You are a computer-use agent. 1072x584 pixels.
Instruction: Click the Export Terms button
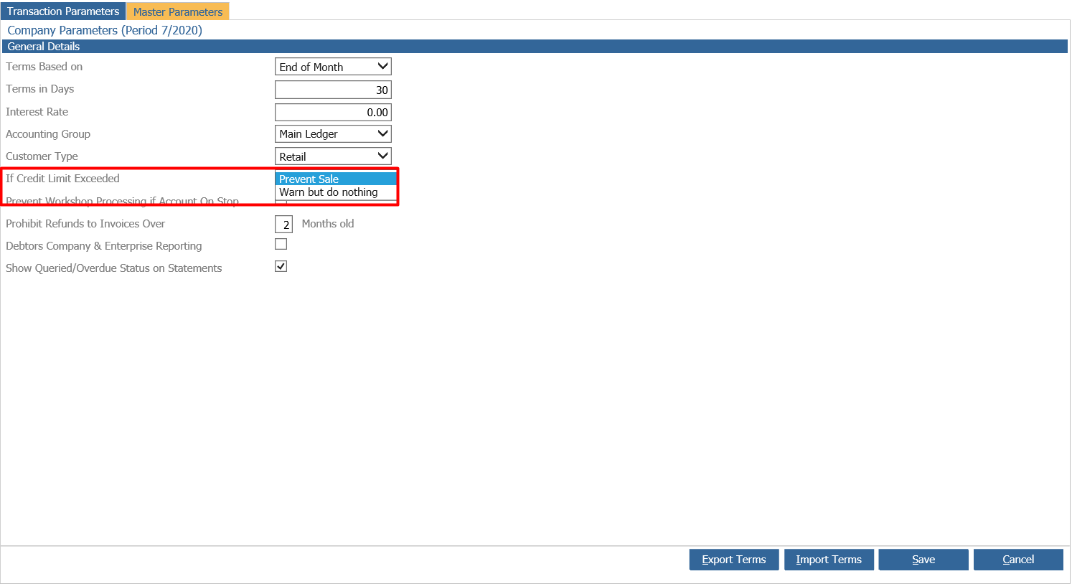click(x=733, y=559)
